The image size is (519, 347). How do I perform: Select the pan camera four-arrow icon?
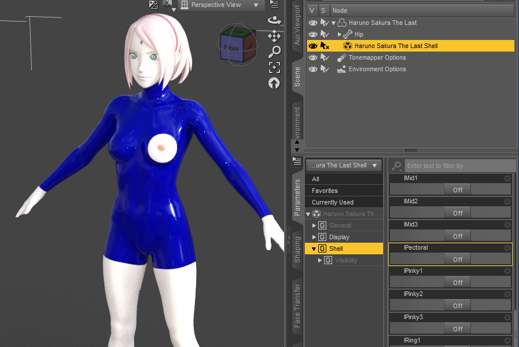tap(274, 36)
